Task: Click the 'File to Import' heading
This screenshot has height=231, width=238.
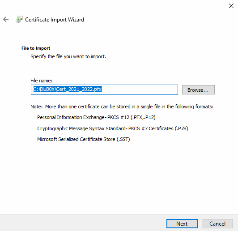Action: pyautogui.click(x=36, y=48)
